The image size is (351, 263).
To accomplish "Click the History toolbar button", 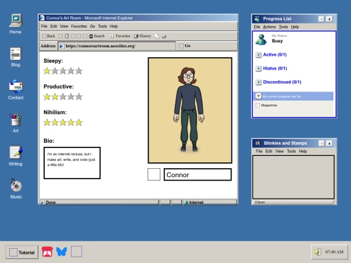I will (142, 36).
